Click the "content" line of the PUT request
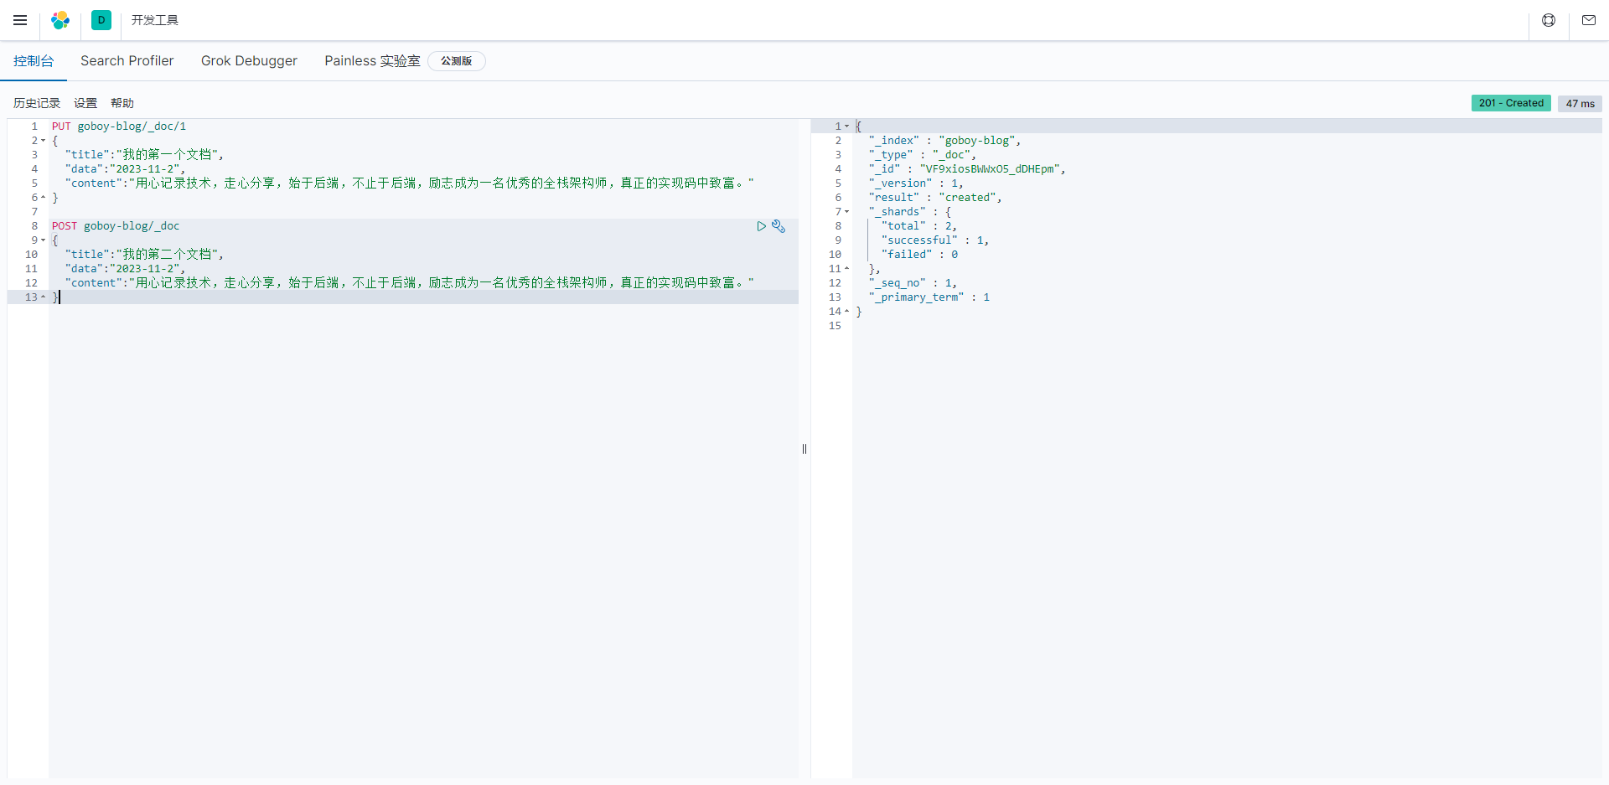Viewport: 1609px width, 785px height. point(409,183)
